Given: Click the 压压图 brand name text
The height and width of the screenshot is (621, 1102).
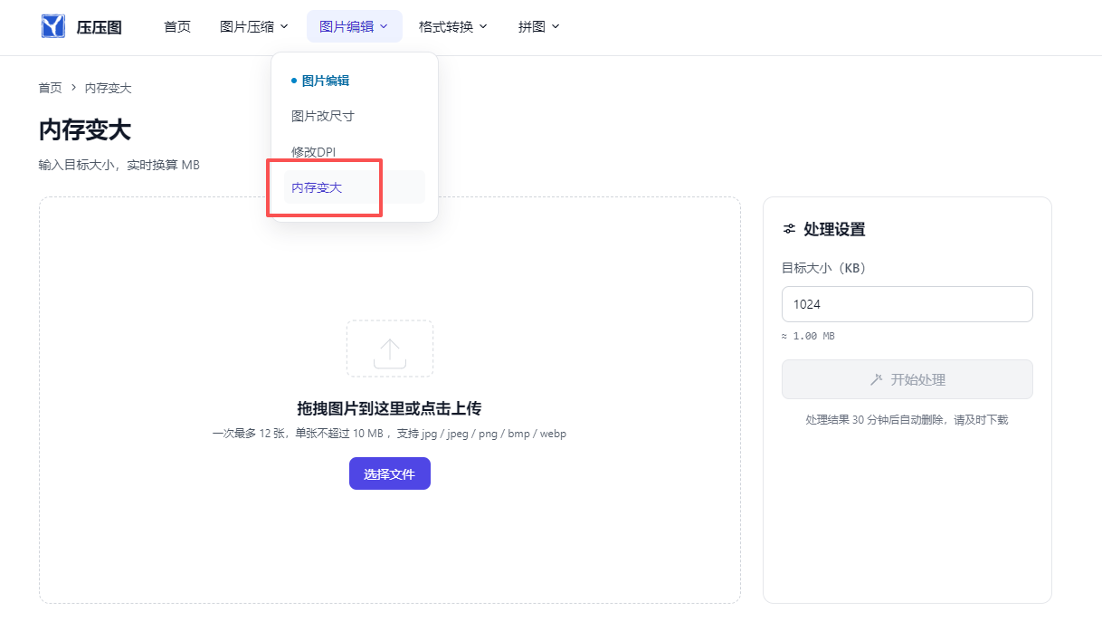Looking at the screenshot, I should coord(99,27).
